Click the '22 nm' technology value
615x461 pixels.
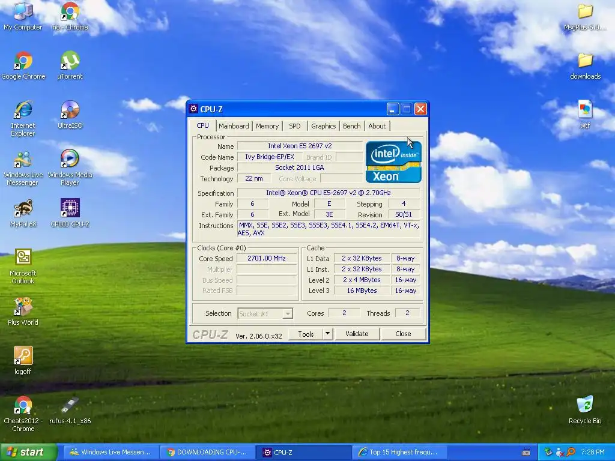254,178
